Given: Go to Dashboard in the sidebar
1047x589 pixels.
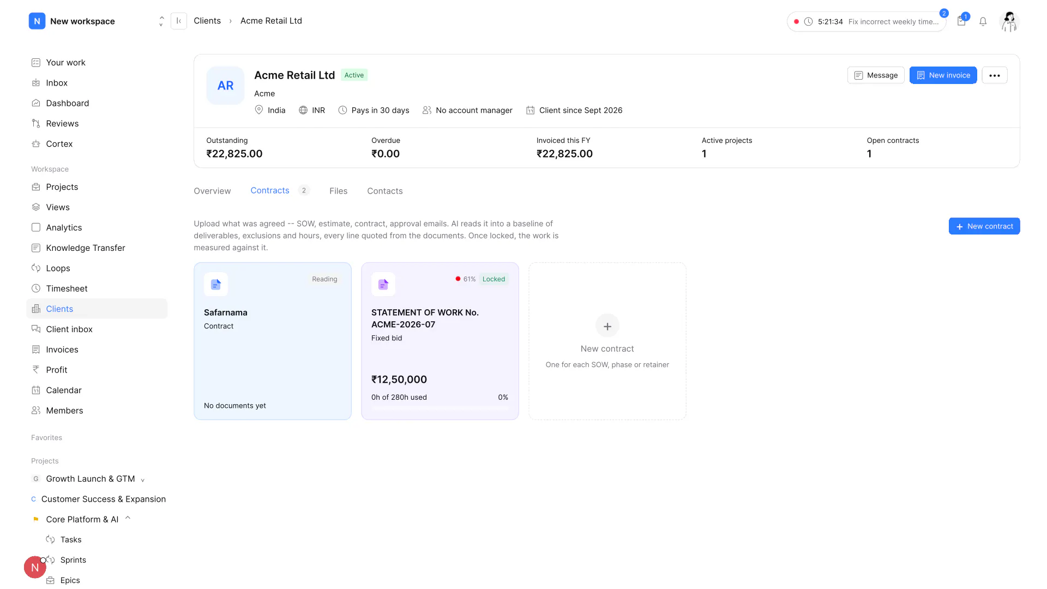Looking at the screenshot, I should 97,103.
